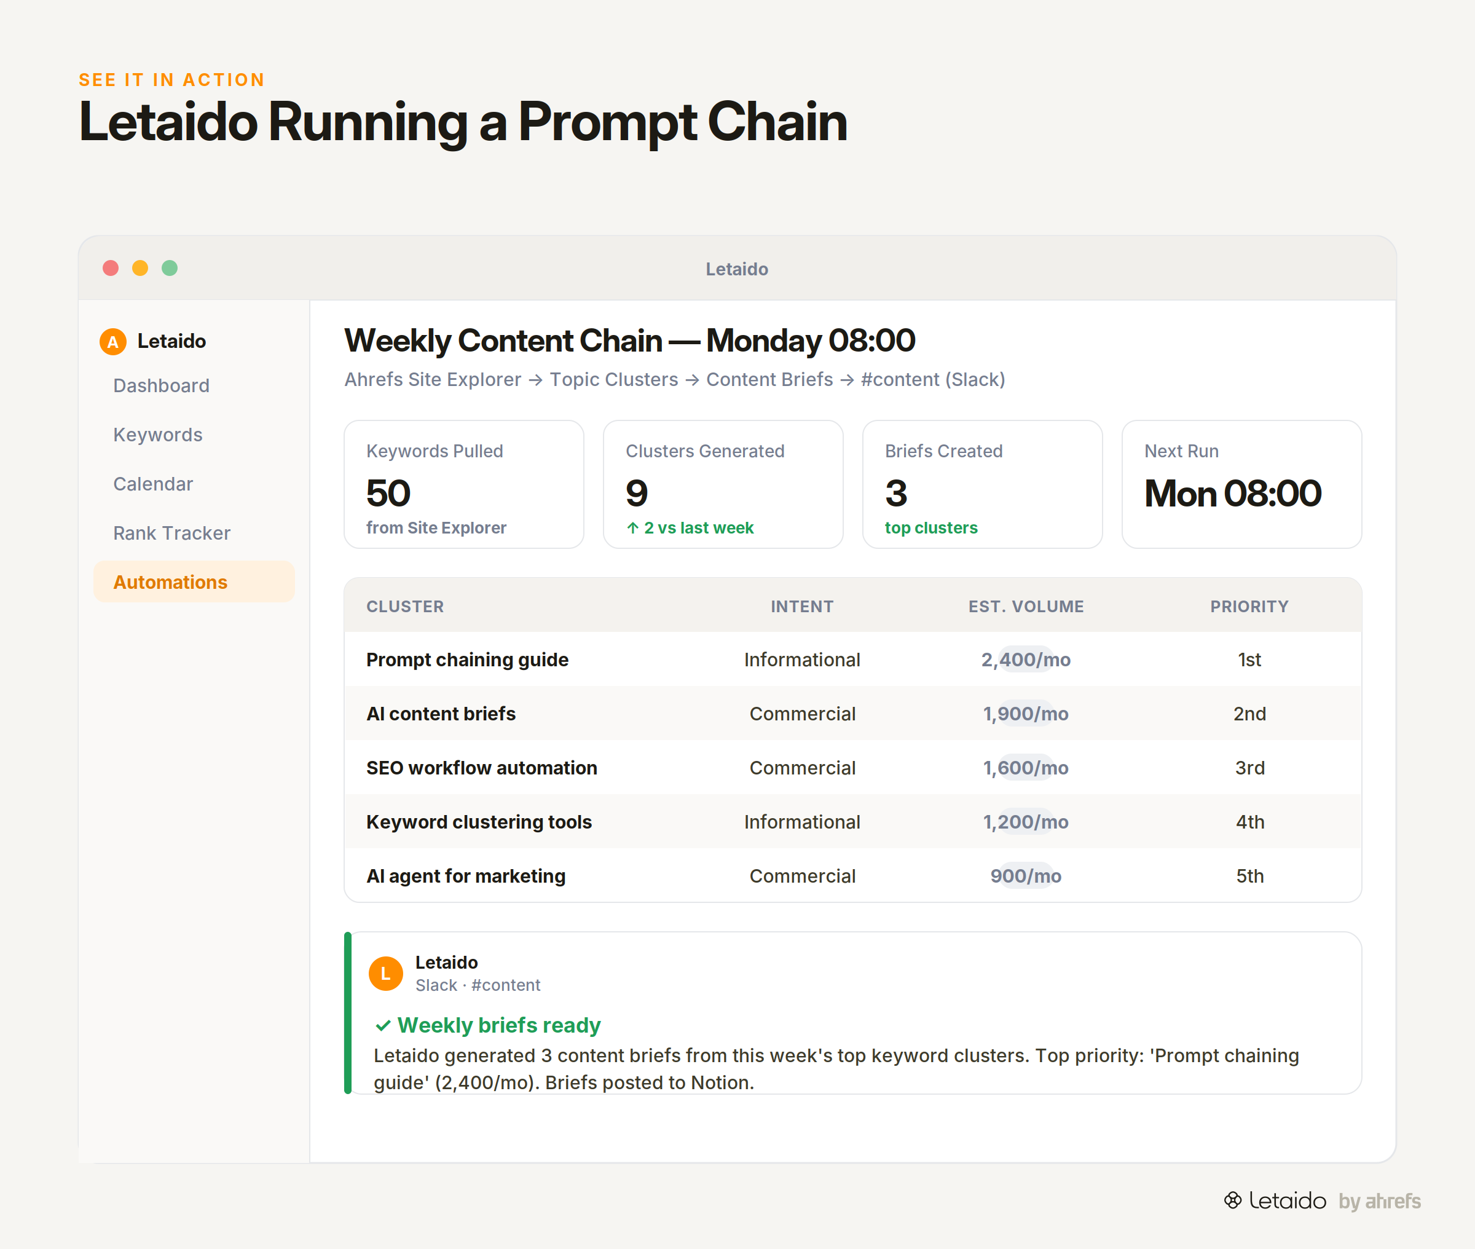
Task: Click the Letaido logo icon in footer
Action: [1233, 1200]
